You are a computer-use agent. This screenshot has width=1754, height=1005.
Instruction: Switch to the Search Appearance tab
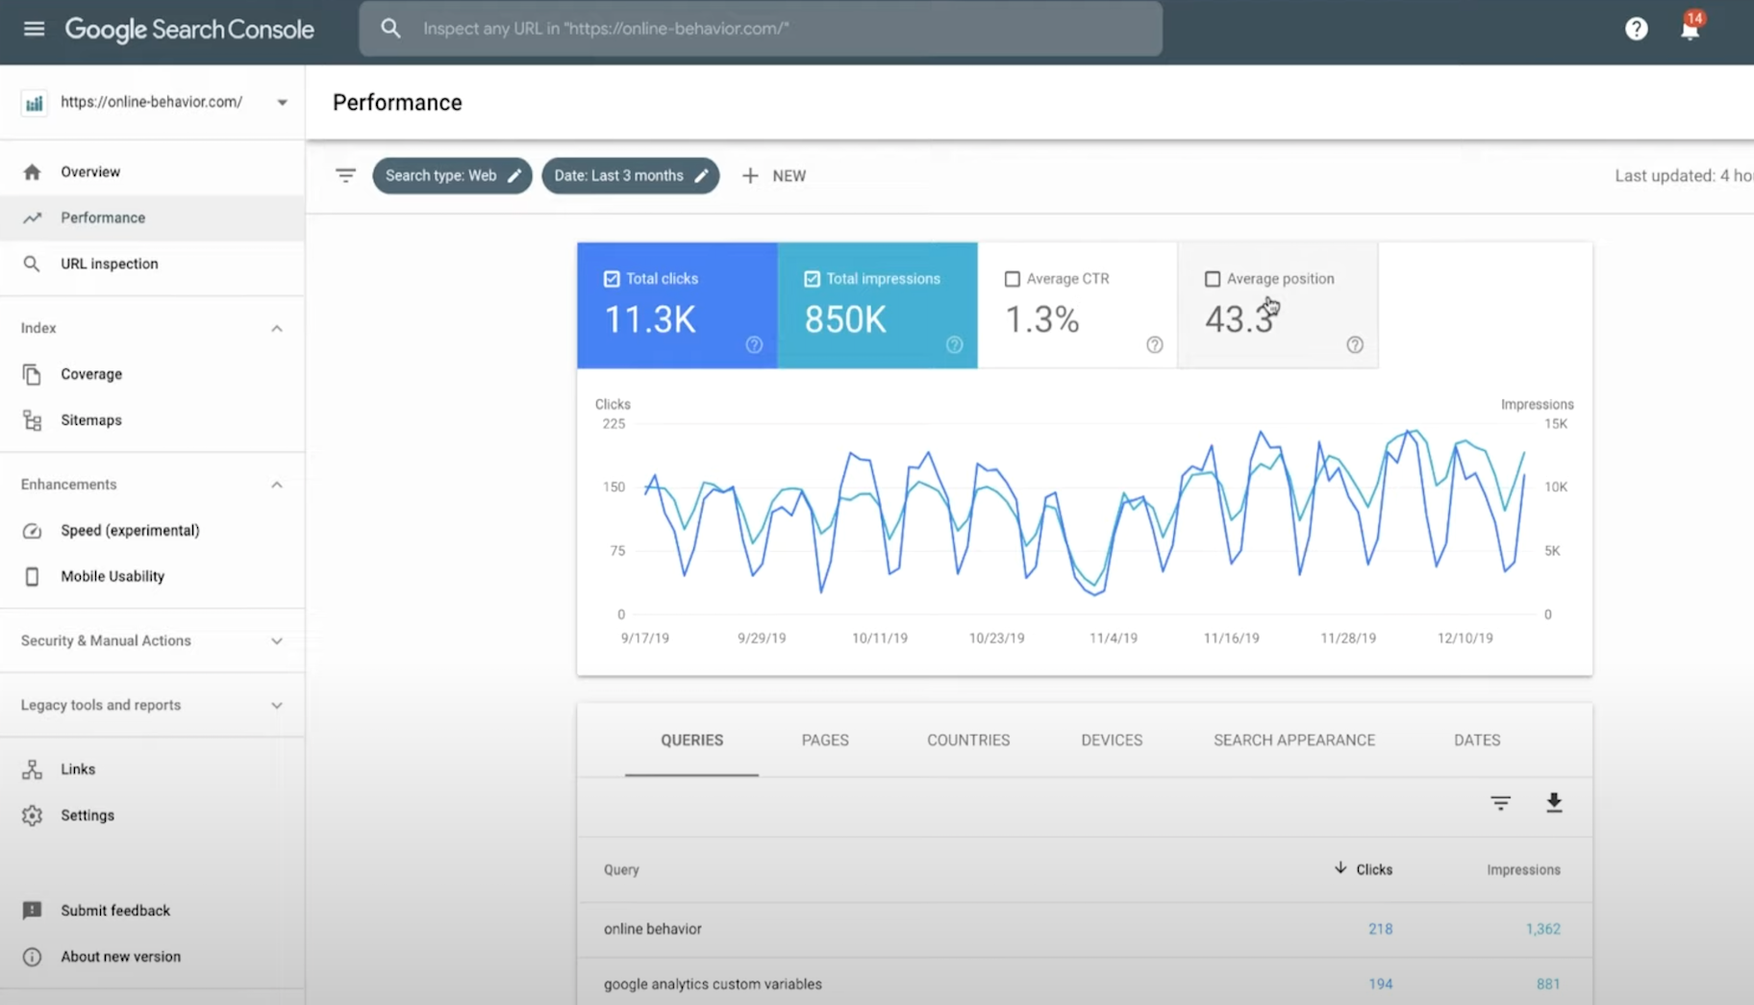[x=1294, y=741]
